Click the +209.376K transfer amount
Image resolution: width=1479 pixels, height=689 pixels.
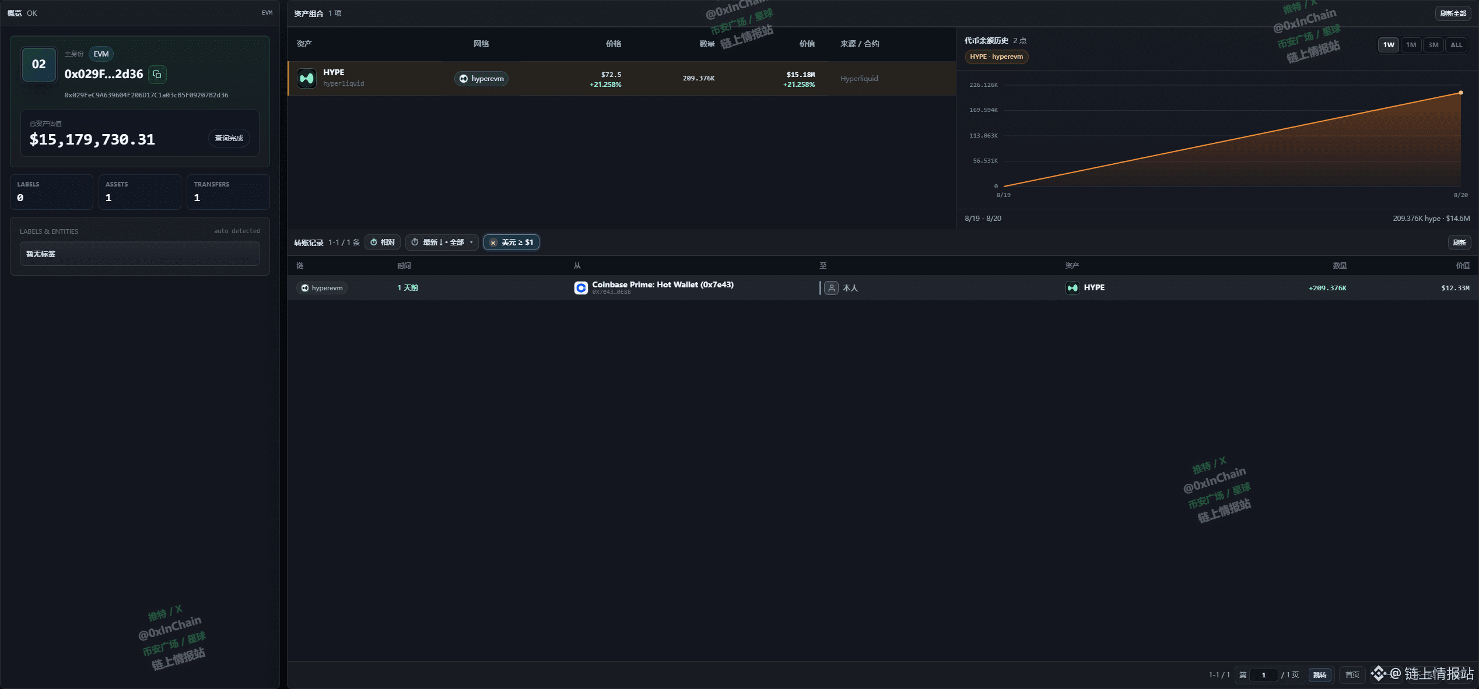point(1327,288)
